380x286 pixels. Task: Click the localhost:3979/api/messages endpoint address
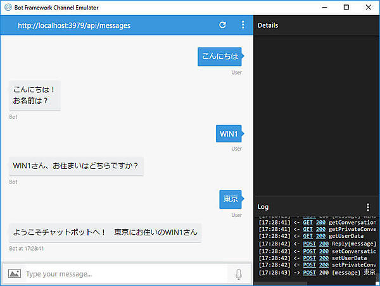pyautogui.click(x=74, y=25)
